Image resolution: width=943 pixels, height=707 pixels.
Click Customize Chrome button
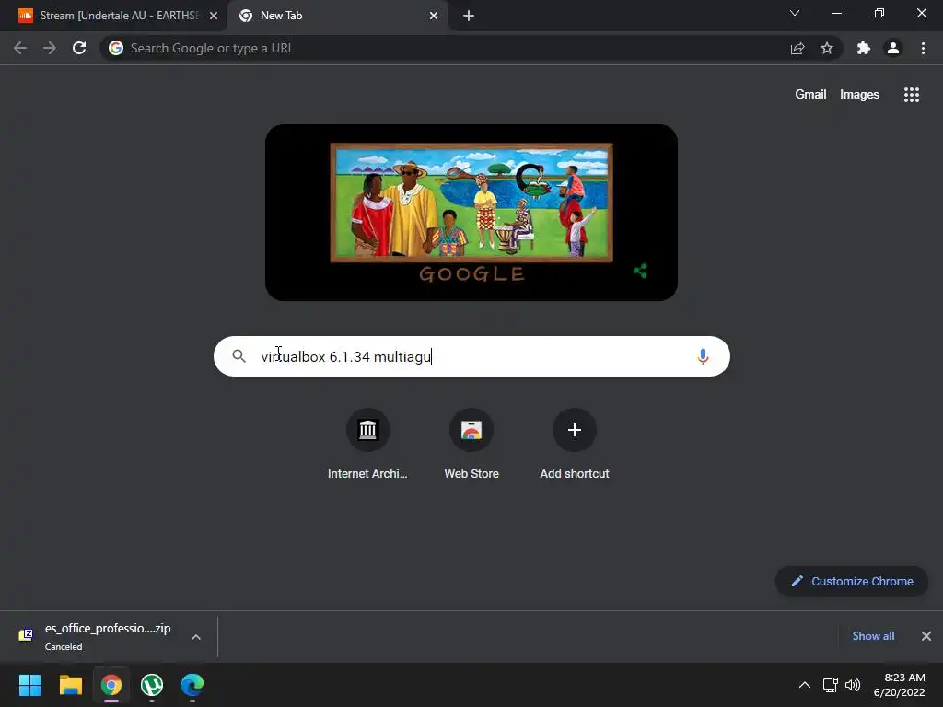tap(852, 582)
